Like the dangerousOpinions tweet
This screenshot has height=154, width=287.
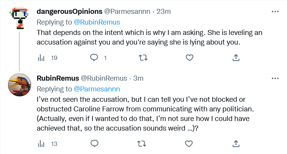pyautogui.click(x=190, y=58)
